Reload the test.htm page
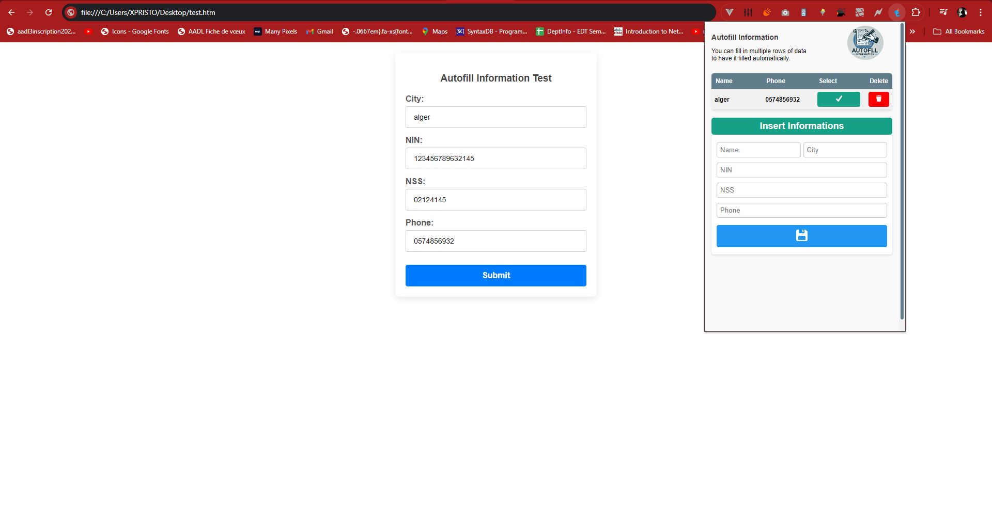The image size is (992, 514). tap(49, 12)
